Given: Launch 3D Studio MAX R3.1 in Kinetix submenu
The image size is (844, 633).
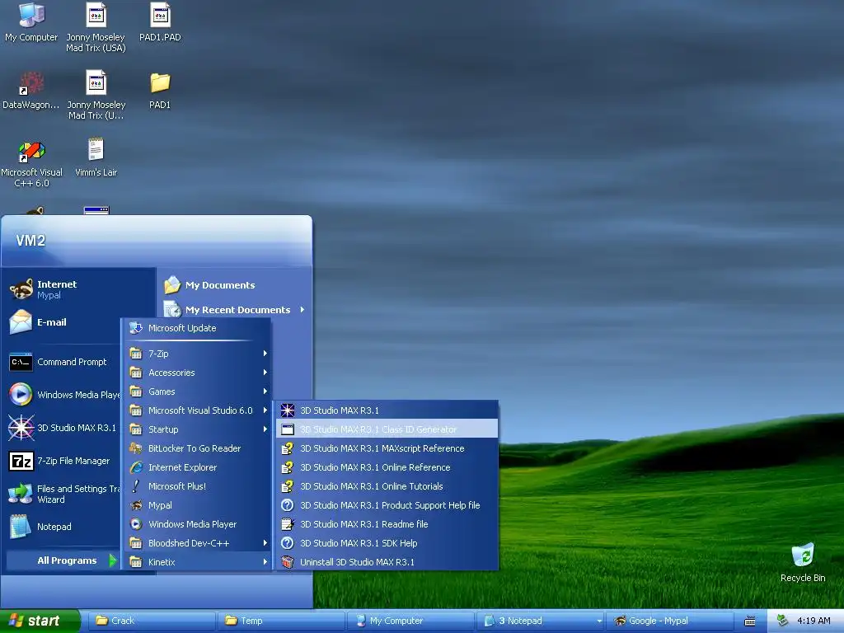Looking at the screenshot, I should click(387, 410).
